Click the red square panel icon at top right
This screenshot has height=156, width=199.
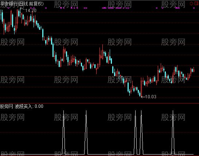click(x=196, y=3)
